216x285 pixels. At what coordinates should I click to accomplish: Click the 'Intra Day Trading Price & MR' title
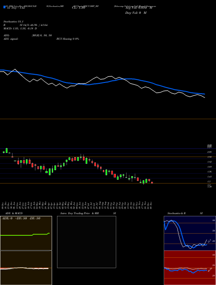(x=79, y=213)
